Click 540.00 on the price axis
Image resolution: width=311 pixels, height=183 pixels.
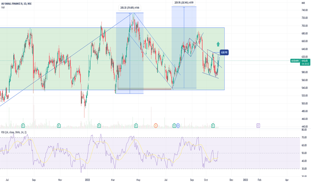pos(304,88)
